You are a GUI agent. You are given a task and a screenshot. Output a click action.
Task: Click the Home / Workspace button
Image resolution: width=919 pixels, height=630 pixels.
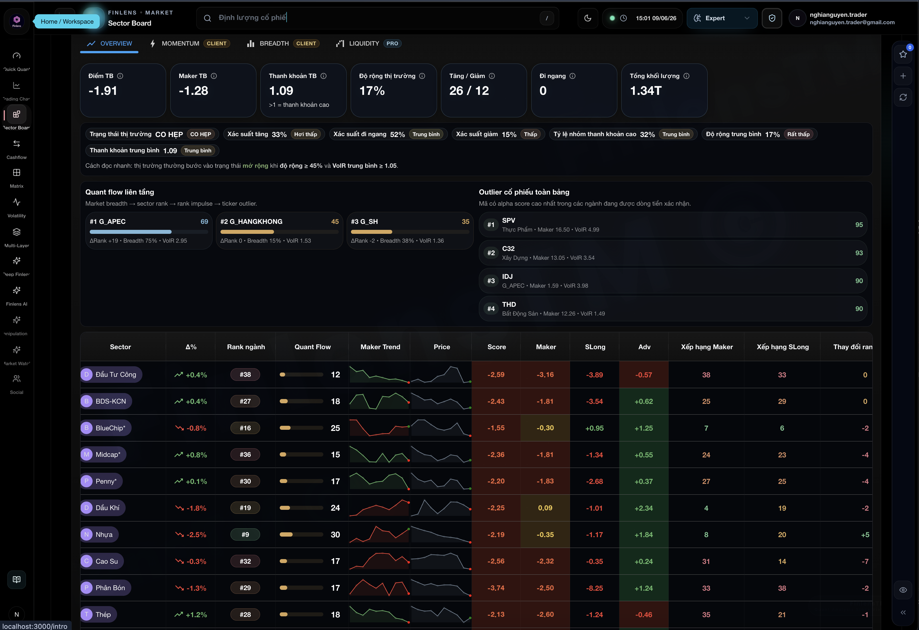67,21
